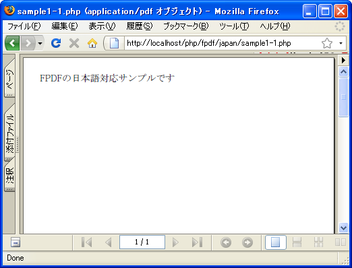352x268 pixels.
Task: Click the Done status bar text
Action: tap(16, 258)
